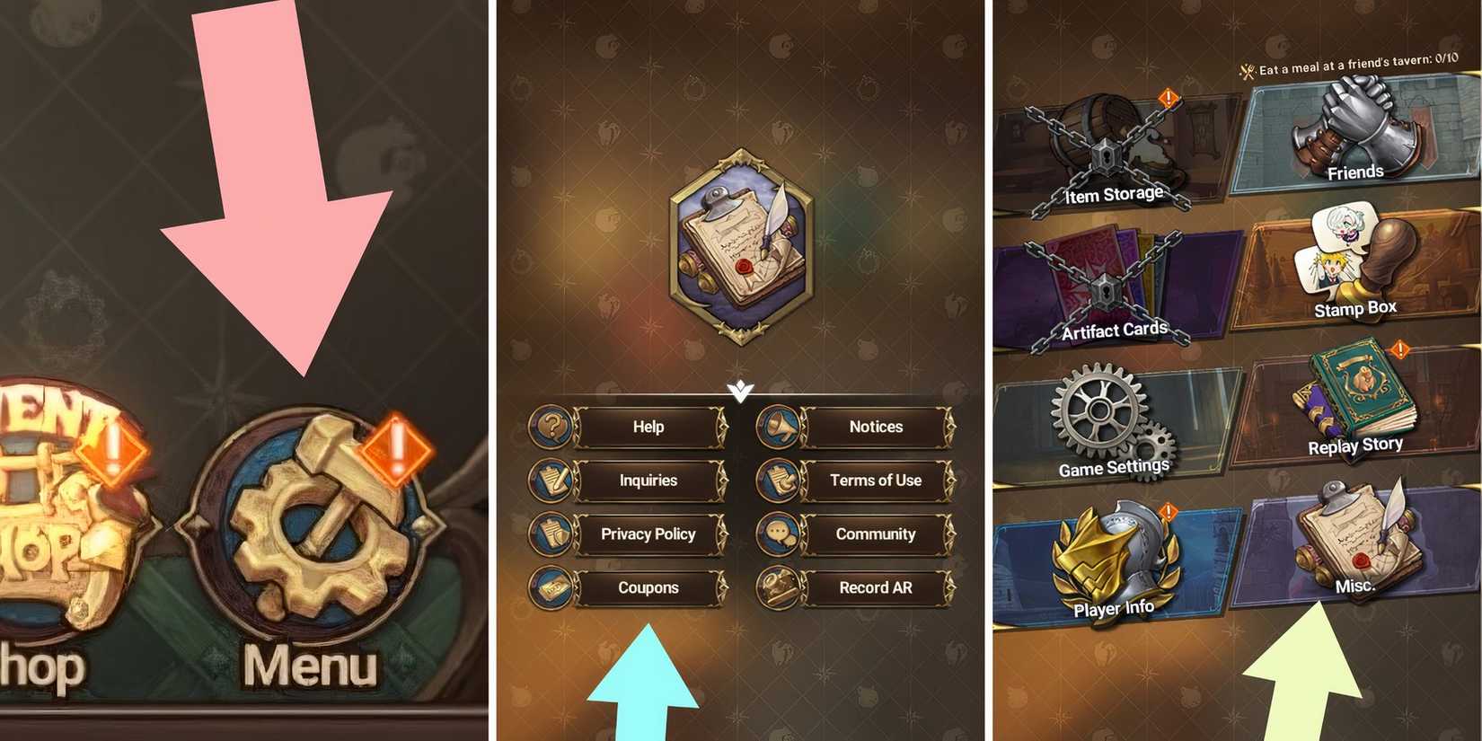Viewport: 1482px width, 741px height.
Task: Click the Record AR camera icon
Action: (779, 588)
